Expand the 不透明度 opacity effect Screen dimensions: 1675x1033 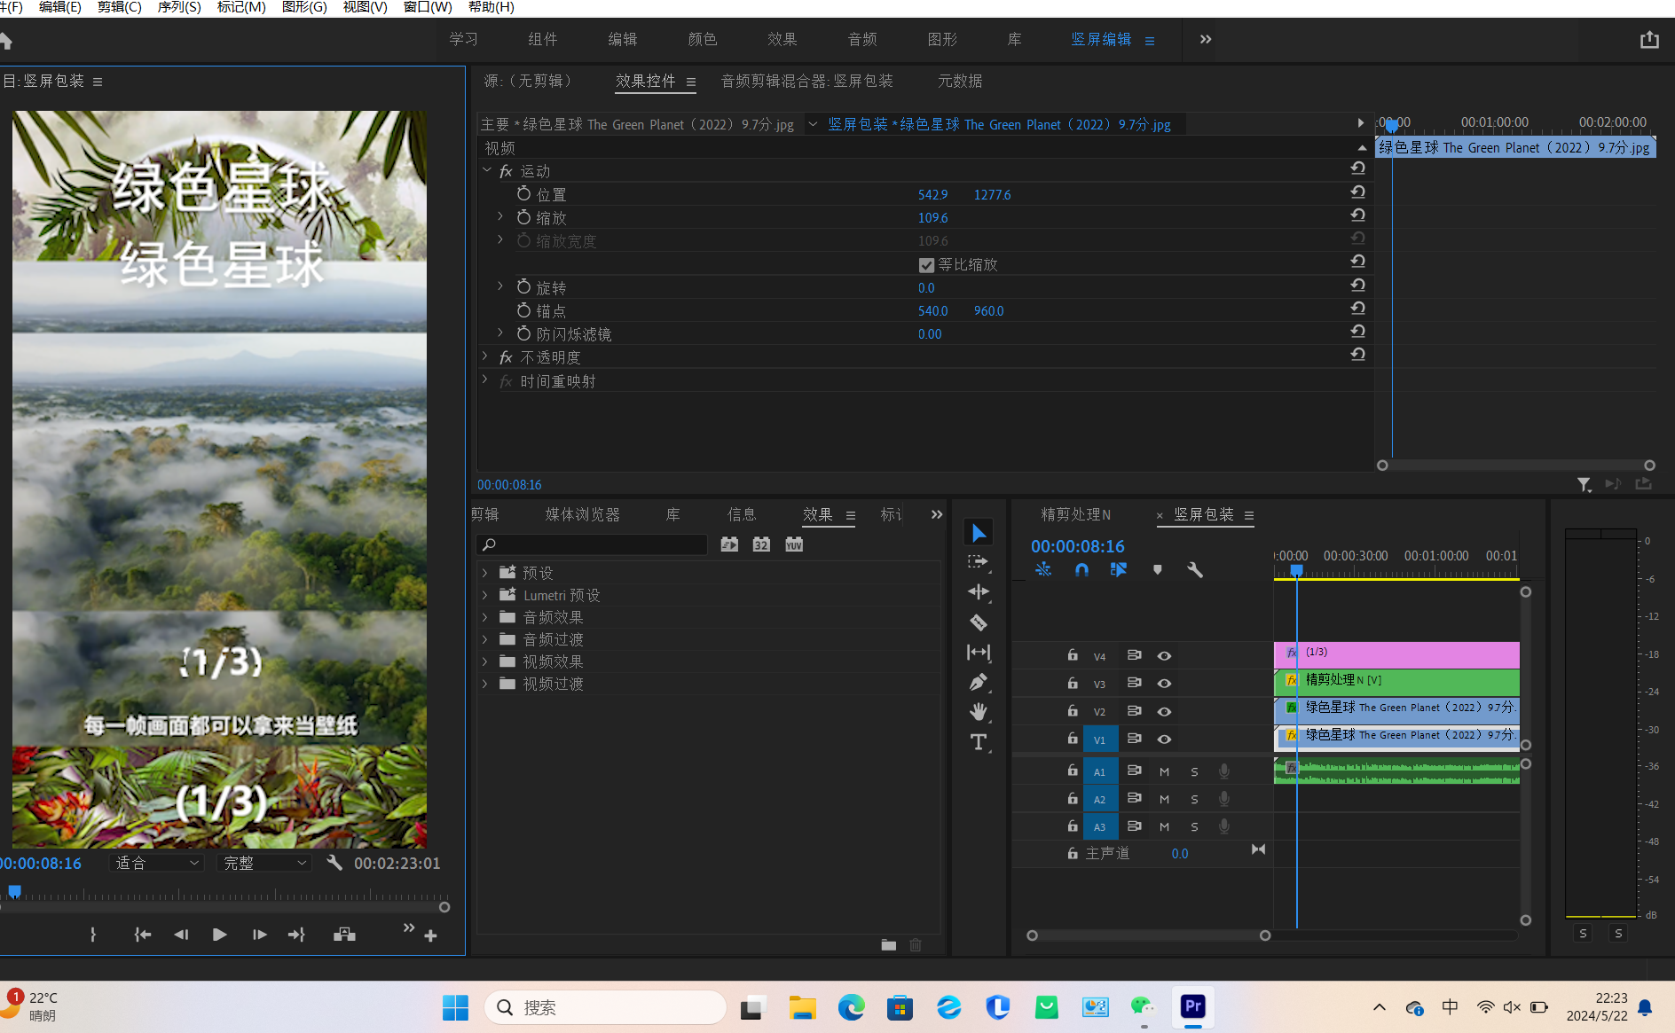pyautogui.click(x=485, y=356)
